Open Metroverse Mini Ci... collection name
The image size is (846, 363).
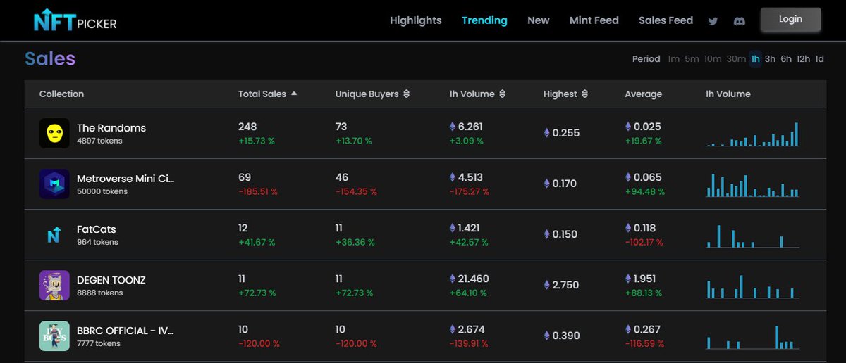[125, 179]
